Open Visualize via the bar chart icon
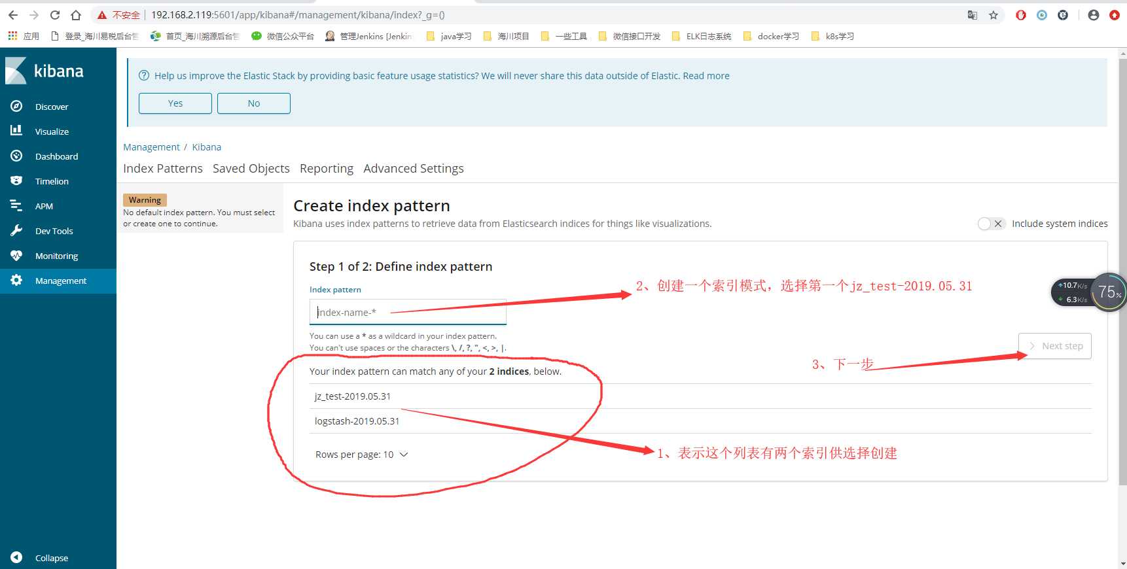 coord(16,131)
